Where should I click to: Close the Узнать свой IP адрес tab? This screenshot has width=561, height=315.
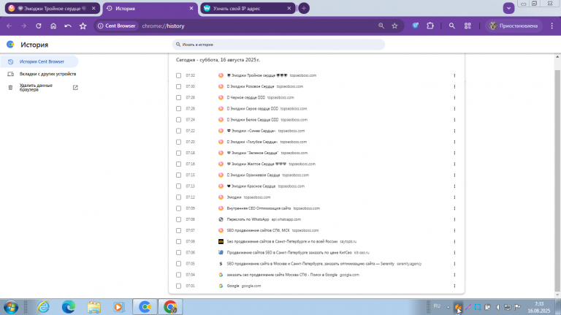click(x=289, y=8)
